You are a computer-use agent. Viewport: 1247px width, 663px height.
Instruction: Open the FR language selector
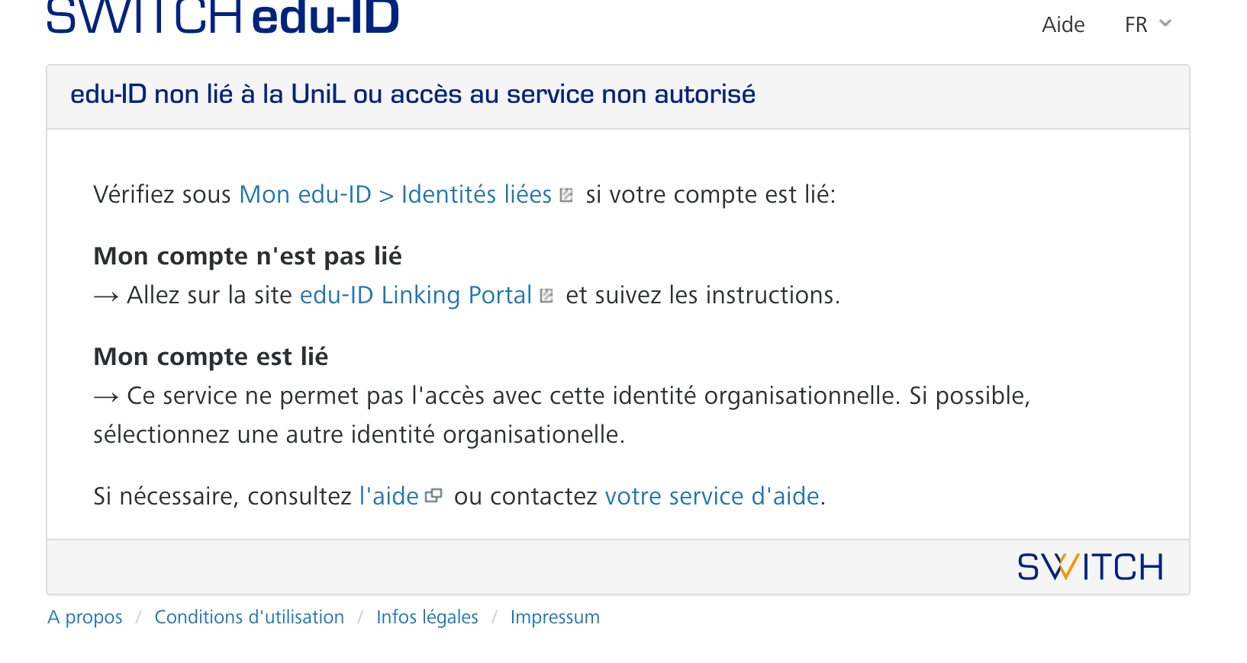(x=1136, y=25)
